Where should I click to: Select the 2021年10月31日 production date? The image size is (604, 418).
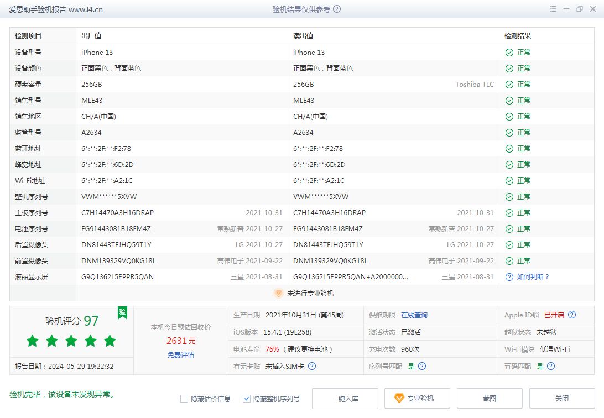point(290,315)
